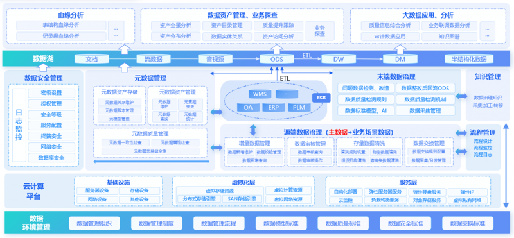Select the 资产目录管理 box

[227, 25]
